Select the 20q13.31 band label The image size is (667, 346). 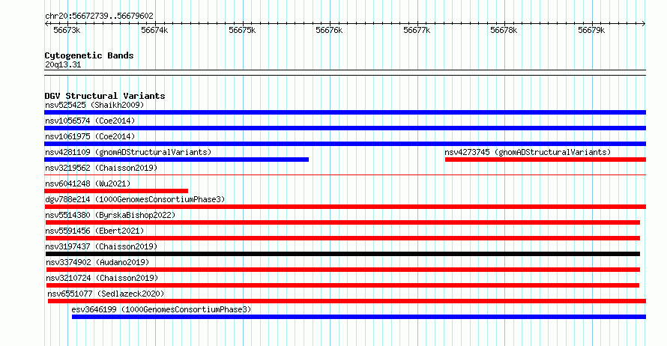tap(63, 64)
